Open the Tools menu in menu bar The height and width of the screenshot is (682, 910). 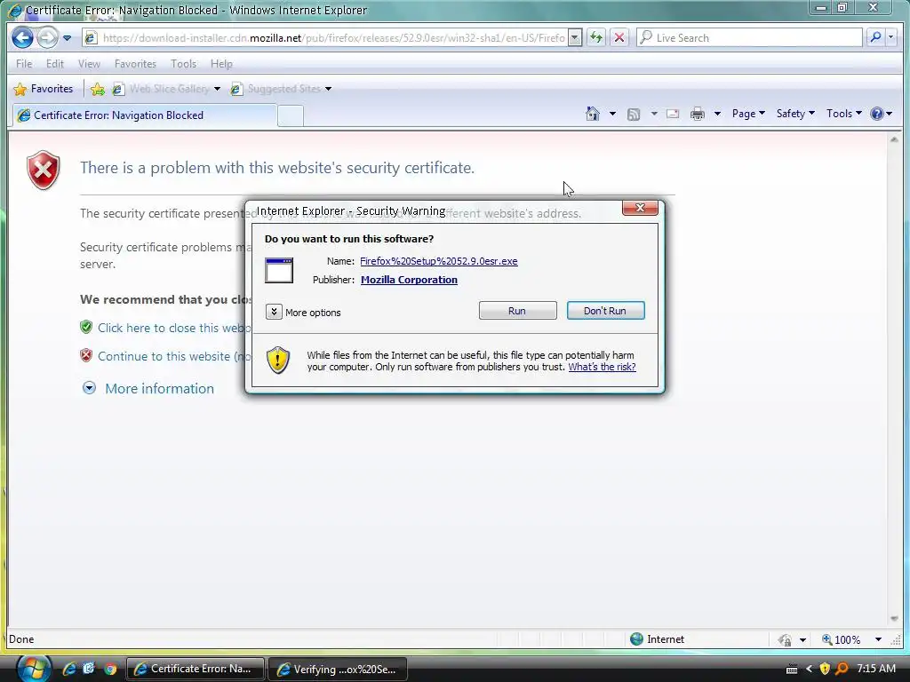coord(183,64)
